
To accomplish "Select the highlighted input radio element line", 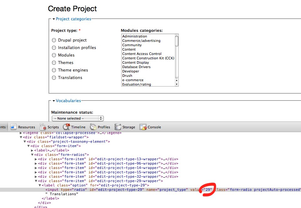I will [x=125, y=190].
